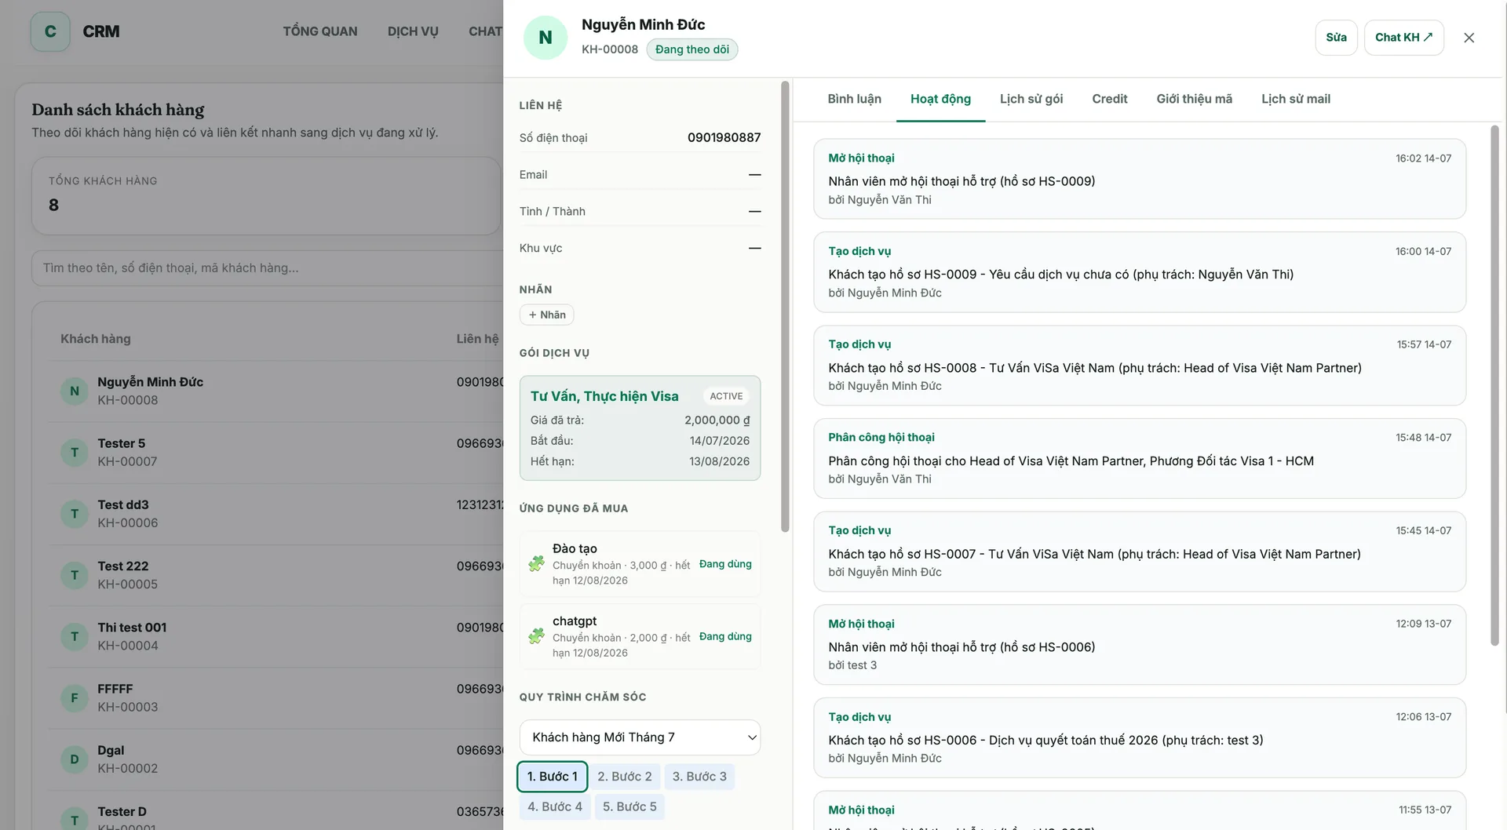Open the Tư Vấn, Thực hiện Visa package card

pos(640,428)
